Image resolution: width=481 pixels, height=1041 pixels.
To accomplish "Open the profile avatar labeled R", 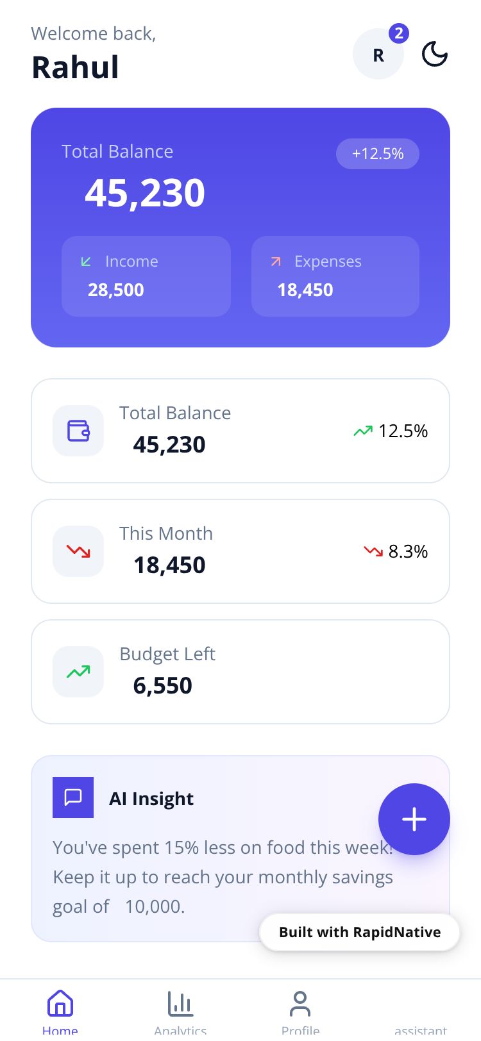I will 378,54.
